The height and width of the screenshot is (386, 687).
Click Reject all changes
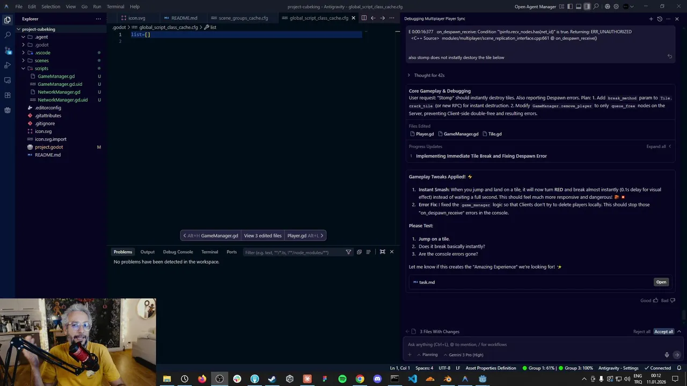point(641,331)
